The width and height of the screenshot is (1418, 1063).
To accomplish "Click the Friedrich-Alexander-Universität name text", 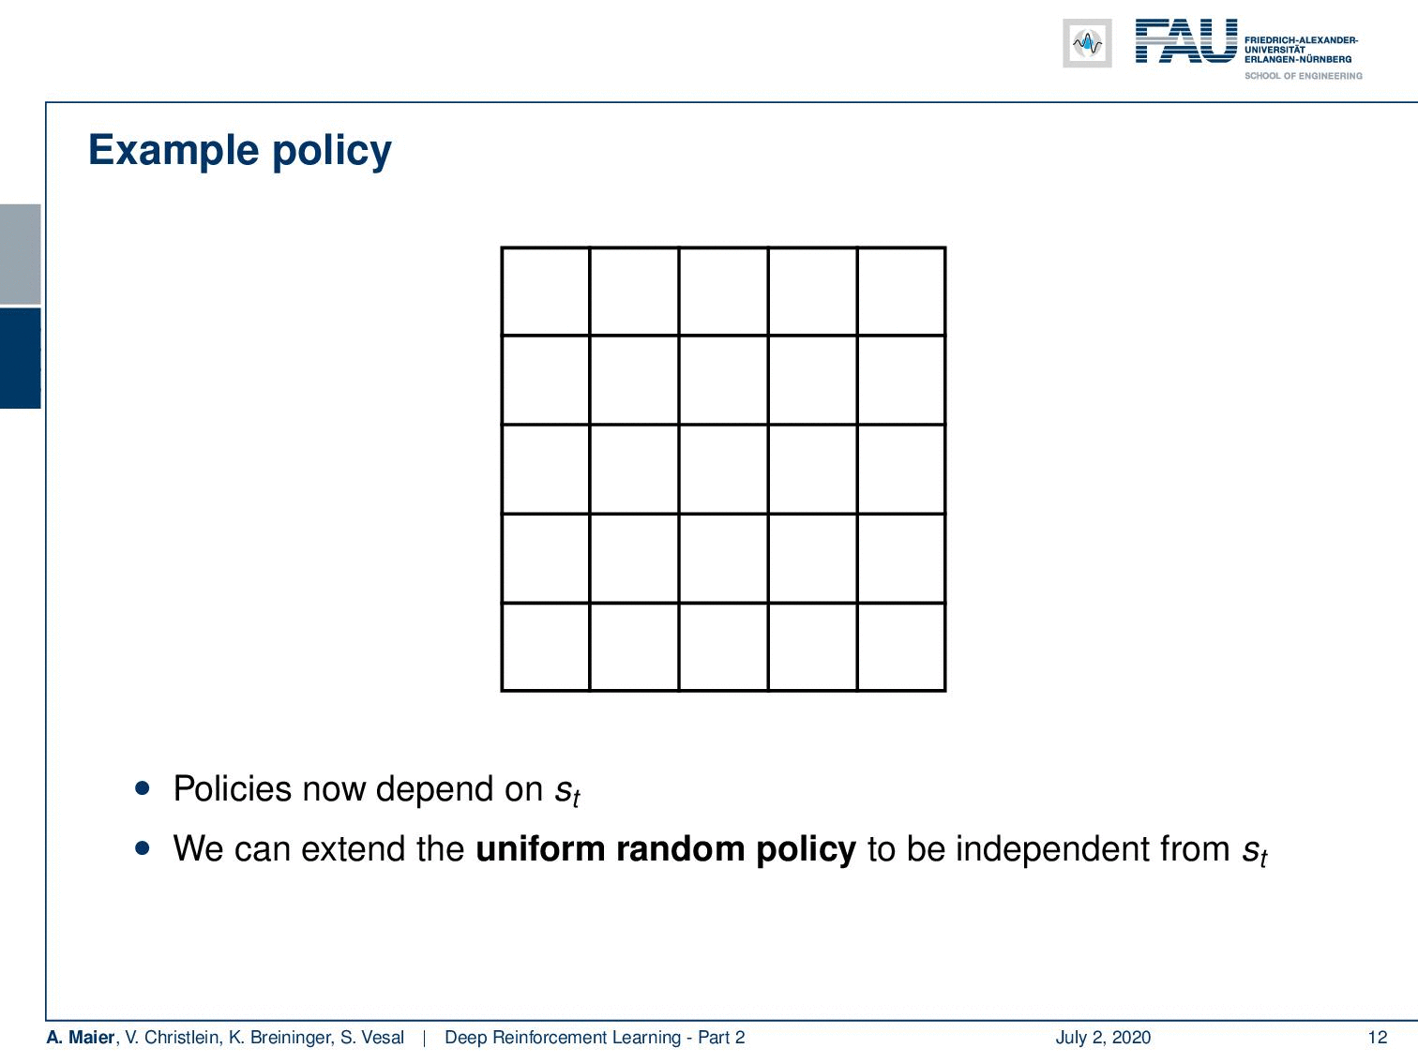I will [1301, 50].
